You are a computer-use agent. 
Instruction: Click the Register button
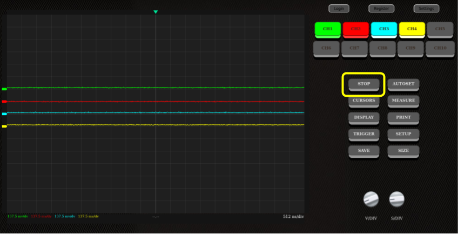coord(381,9)
